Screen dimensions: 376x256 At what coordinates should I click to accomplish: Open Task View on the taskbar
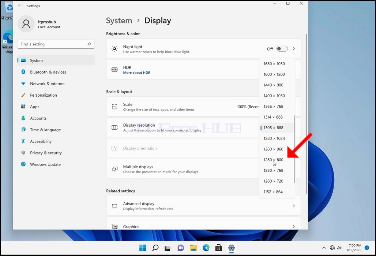pyautogui.click(x=168, y=248)
